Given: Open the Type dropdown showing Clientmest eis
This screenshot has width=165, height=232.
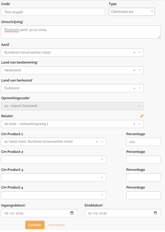Looking at the screenshot, I should (132, 12).
